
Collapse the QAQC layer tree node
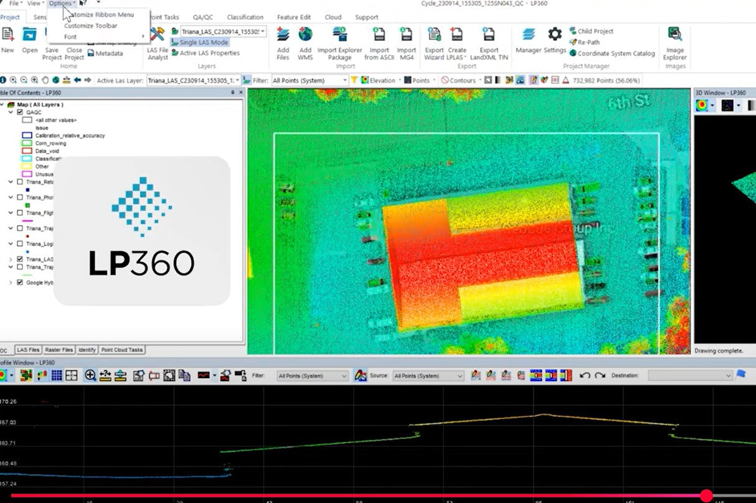[x=11, y=113]
